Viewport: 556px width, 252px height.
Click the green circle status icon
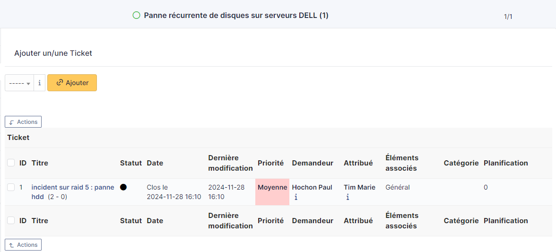click(137, 16)
